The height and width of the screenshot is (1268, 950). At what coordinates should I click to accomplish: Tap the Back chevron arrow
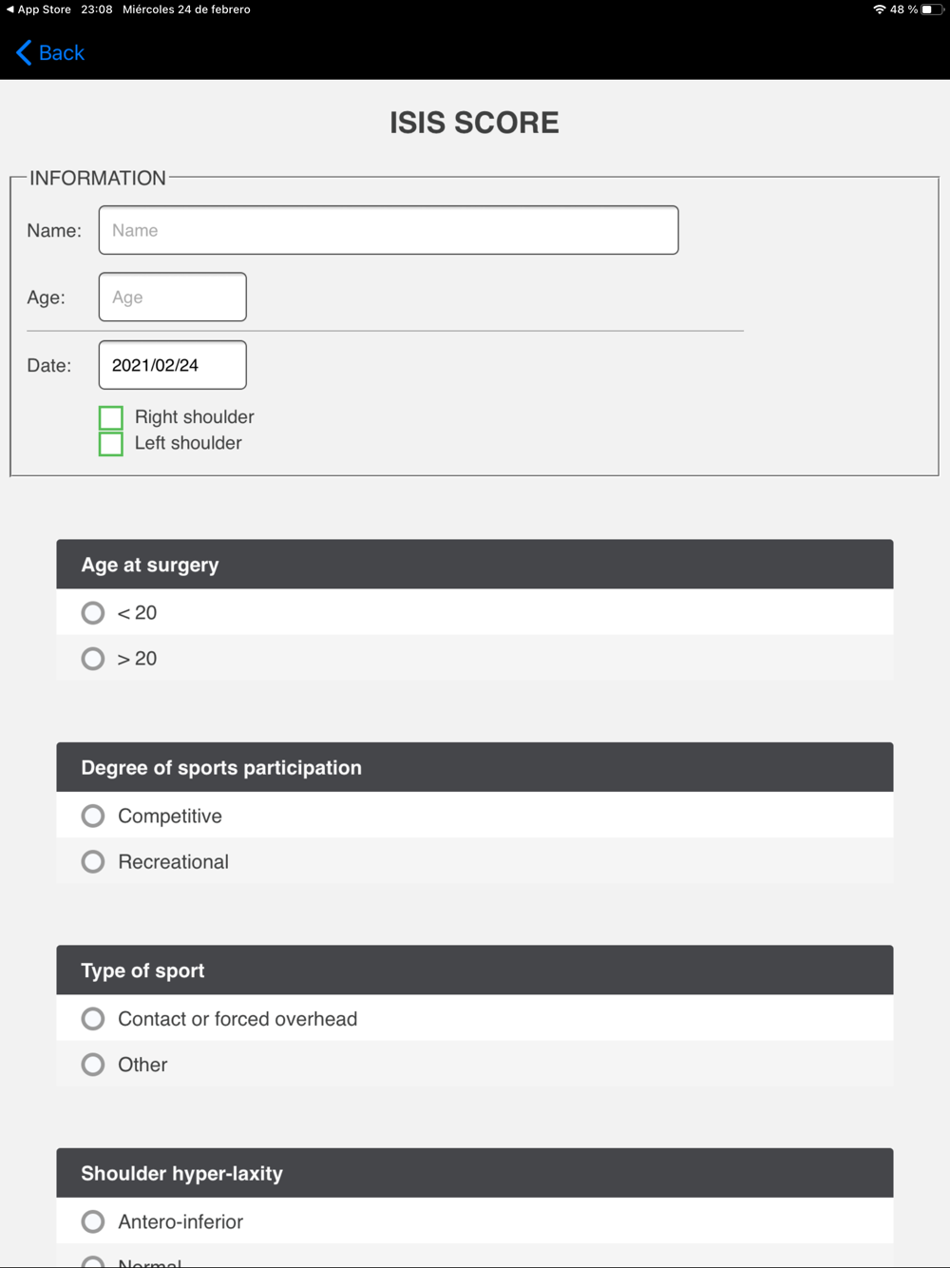25,53
